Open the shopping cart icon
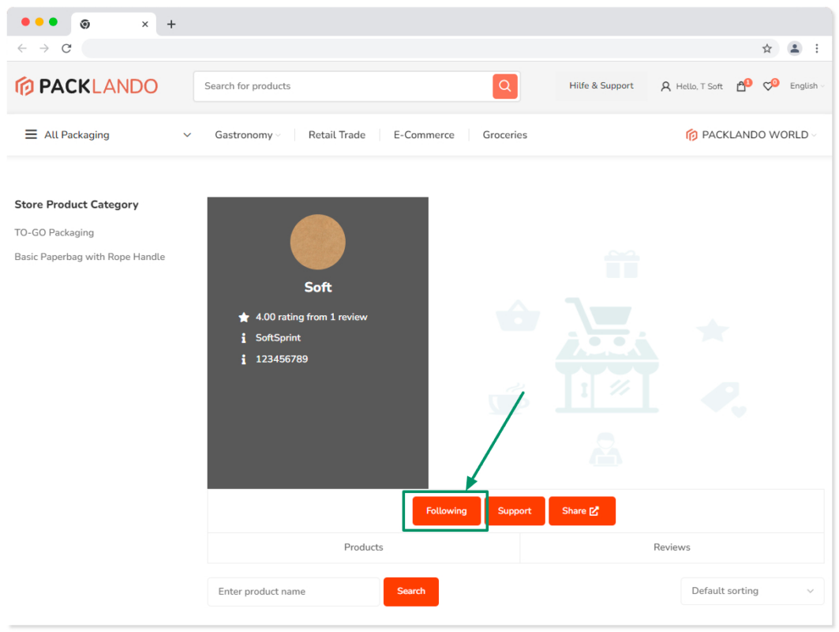This screenshot has width=839, height=632. 741,86
